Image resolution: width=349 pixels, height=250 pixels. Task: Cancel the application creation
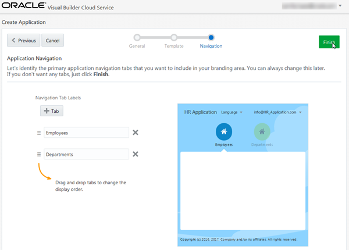pyautogui.click(x=52, y=40)
